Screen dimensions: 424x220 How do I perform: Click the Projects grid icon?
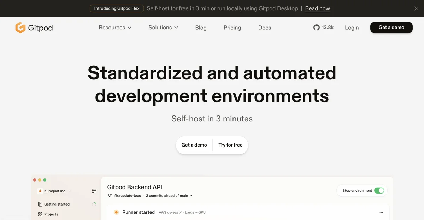click(x=40, y=214)
